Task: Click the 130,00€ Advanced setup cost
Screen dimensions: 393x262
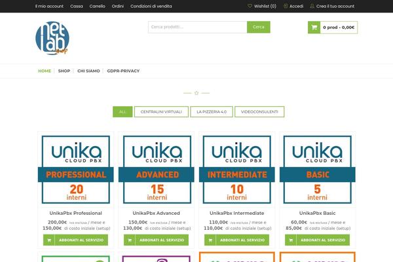Action: (x=132, y=229)
